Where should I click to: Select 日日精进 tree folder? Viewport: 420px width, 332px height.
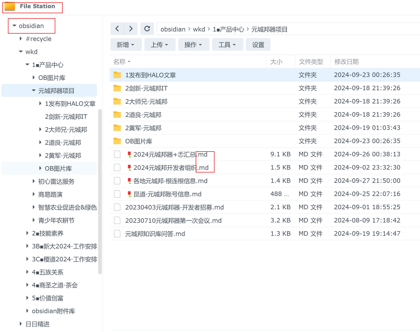tap(38, 324)
